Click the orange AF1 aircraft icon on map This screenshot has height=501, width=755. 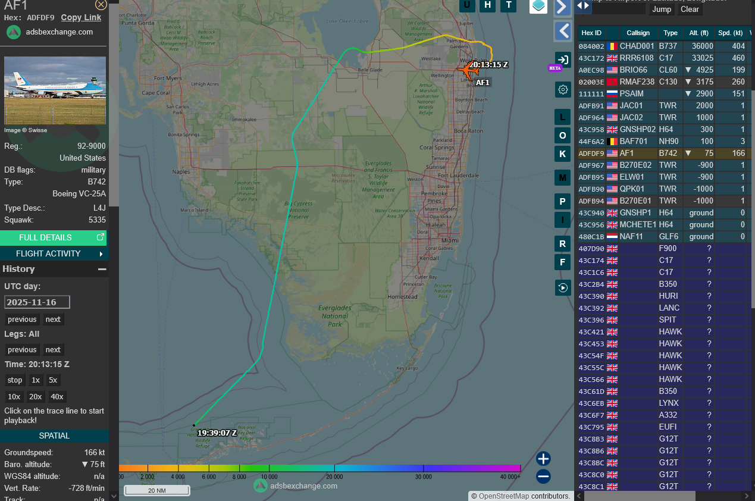468,70
